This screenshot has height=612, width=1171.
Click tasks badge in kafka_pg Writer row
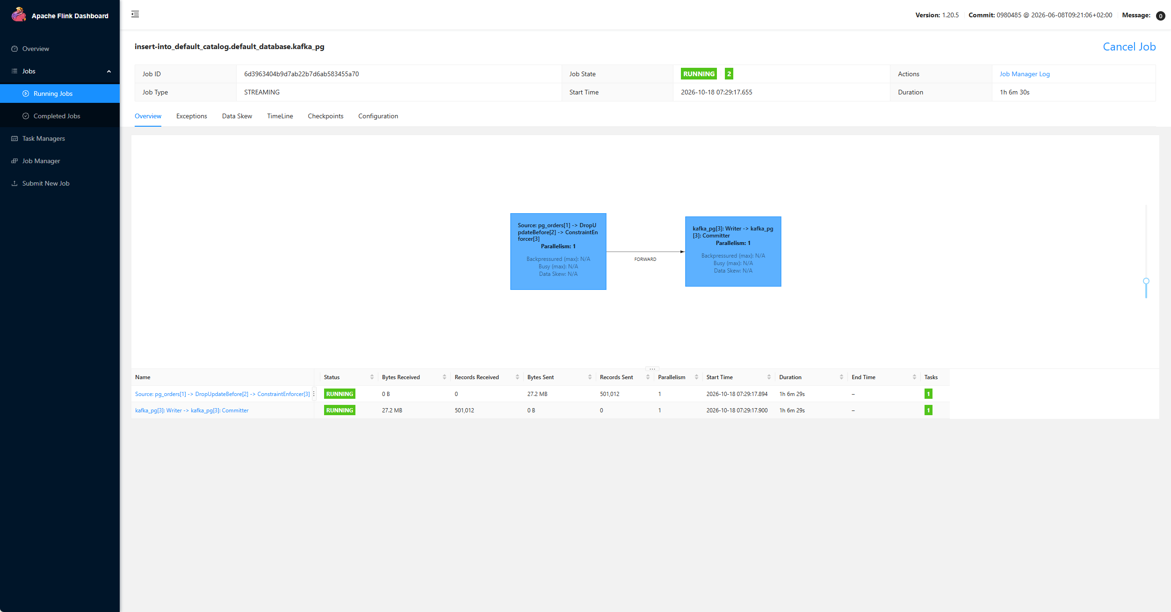928,410
